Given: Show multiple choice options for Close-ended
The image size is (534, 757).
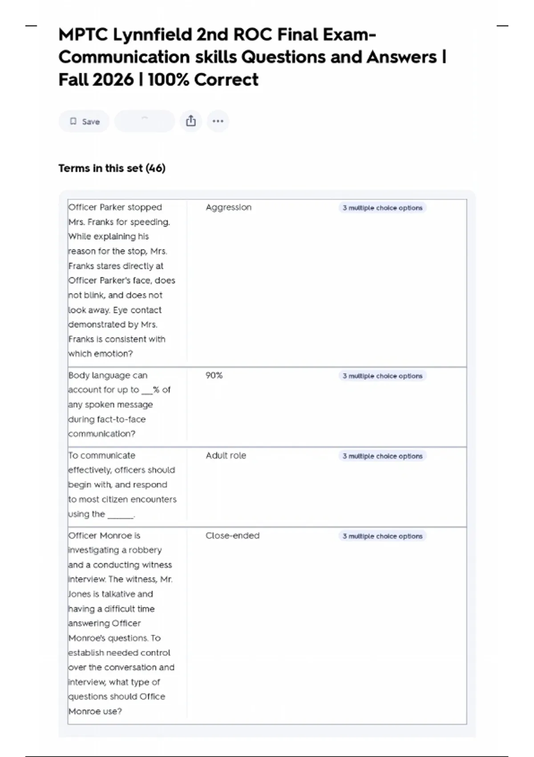Looking at the screenshot, I should tap(382, 537).
